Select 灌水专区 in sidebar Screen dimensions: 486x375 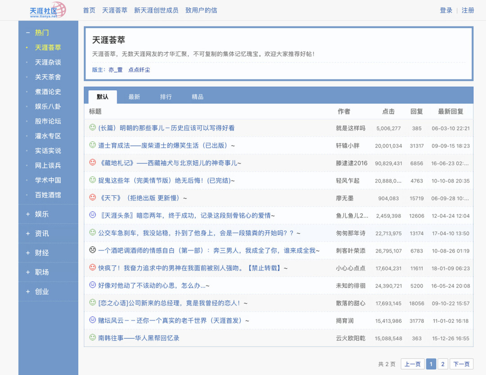coord(48,136)
